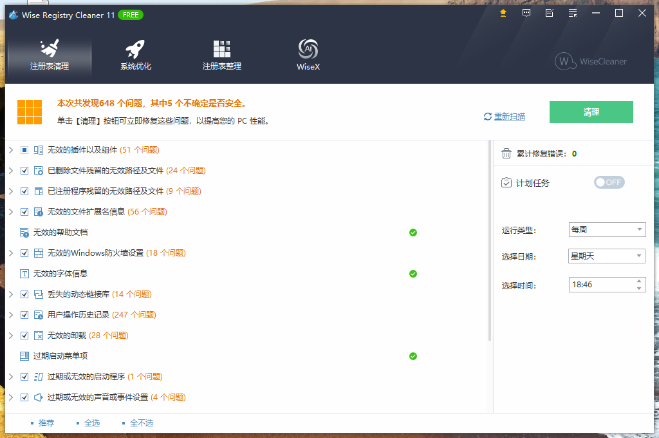Click the 用户操作历史记录 icon
The image size is (659, 438).
(38, 315)
